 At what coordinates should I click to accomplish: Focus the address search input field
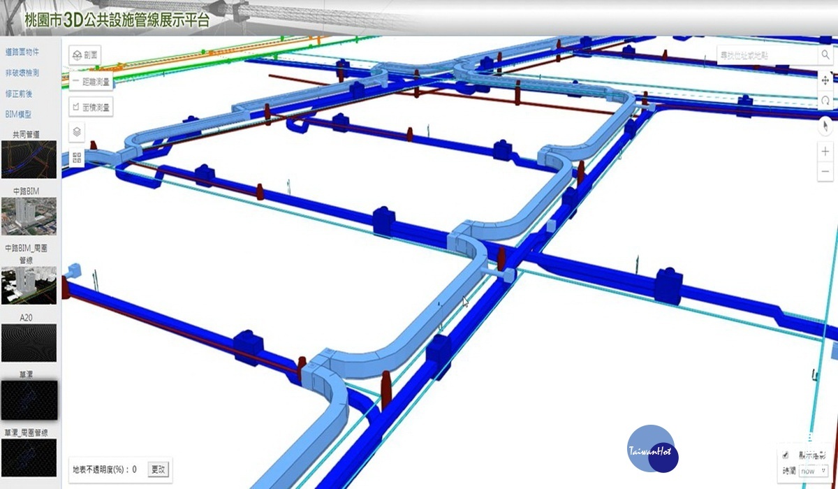[x=767, y=55]
